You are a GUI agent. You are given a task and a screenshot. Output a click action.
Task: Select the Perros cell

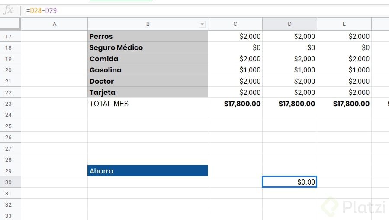[148, 36]
